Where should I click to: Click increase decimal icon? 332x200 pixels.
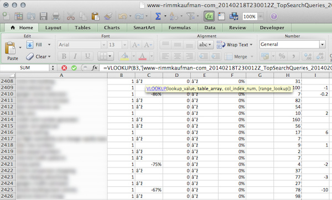308,56
